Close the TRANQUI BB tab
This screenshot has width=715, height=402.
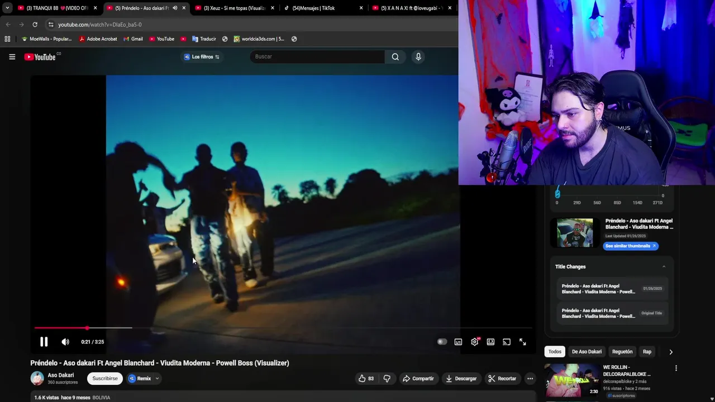95,8
